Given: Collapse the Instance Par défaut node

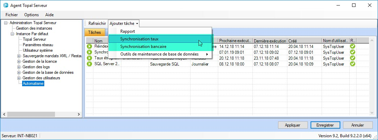Looking at the screenshot, I should click(x=12, y=34).
